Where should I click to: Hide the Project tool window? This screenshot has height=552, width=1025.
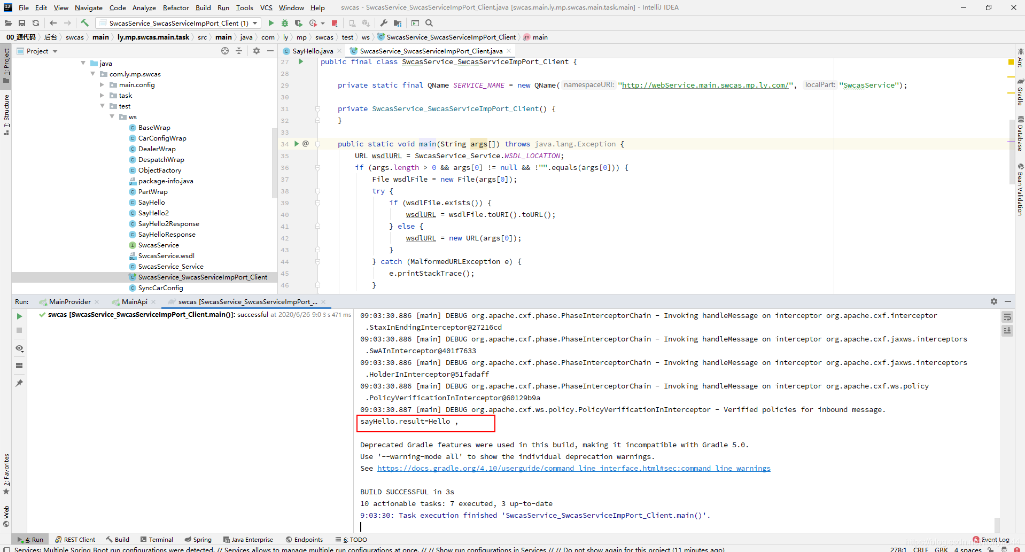click(270, 51)
